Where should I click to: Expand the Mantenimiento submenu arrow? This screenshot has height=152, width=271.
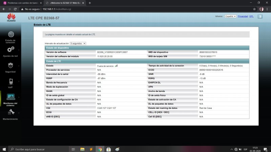click(x=19, y=113)
